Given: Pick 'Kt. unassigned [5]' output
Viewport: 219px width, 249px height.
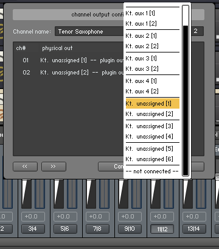Looking at the screenshot, I should (153, 149).
